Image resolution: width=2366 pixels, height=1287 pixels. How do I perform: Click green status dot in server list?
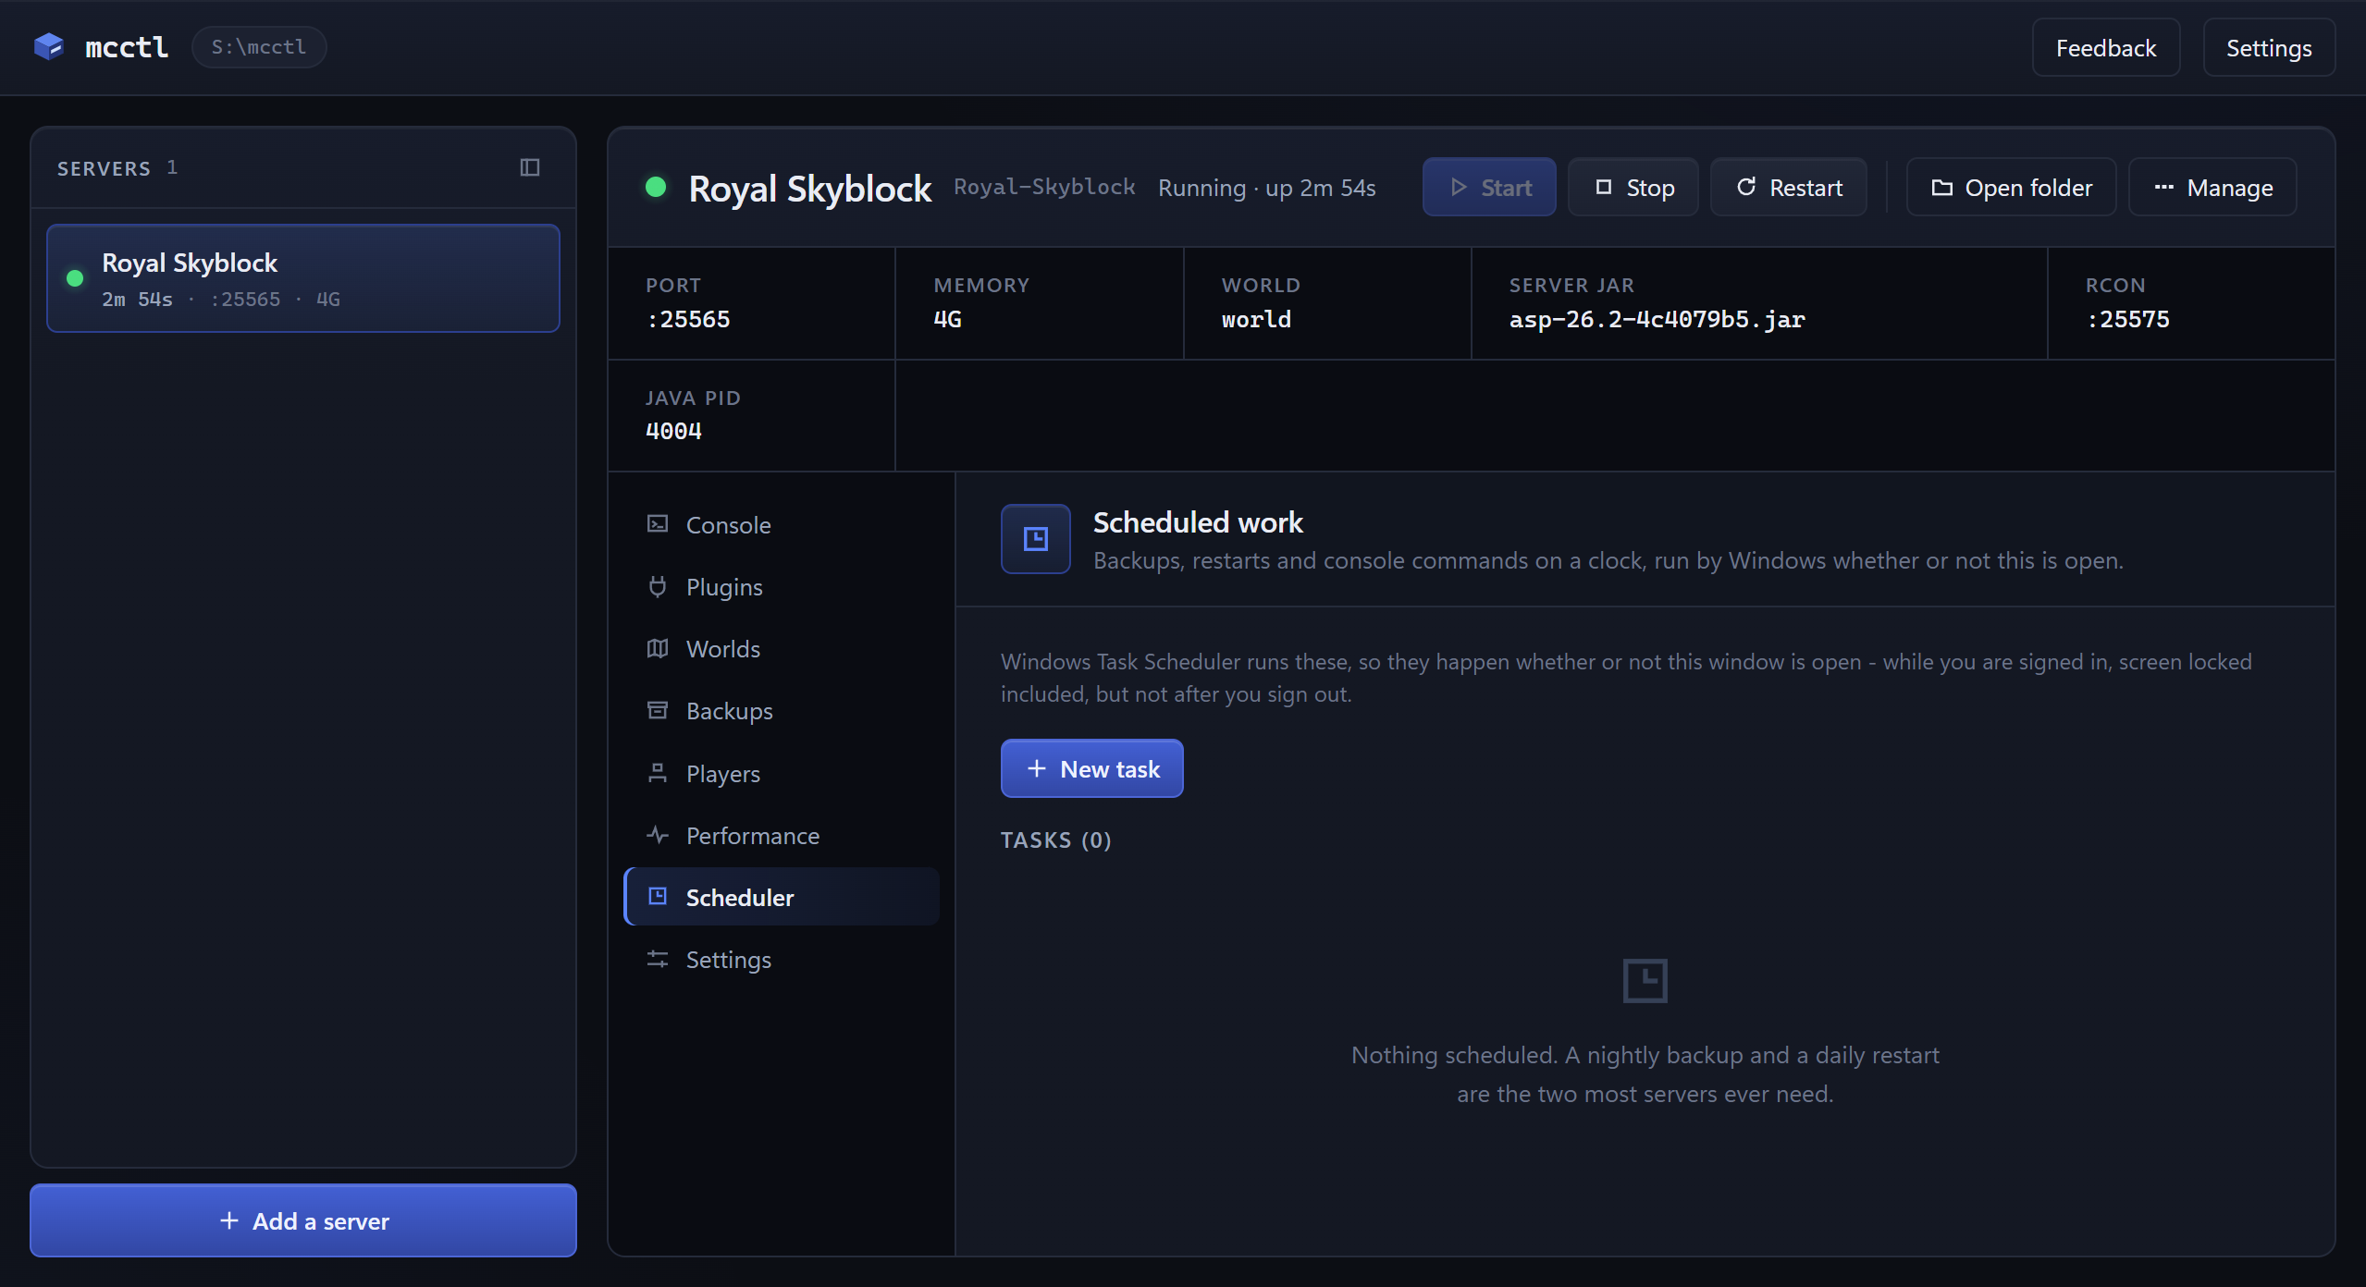(75, 278)
